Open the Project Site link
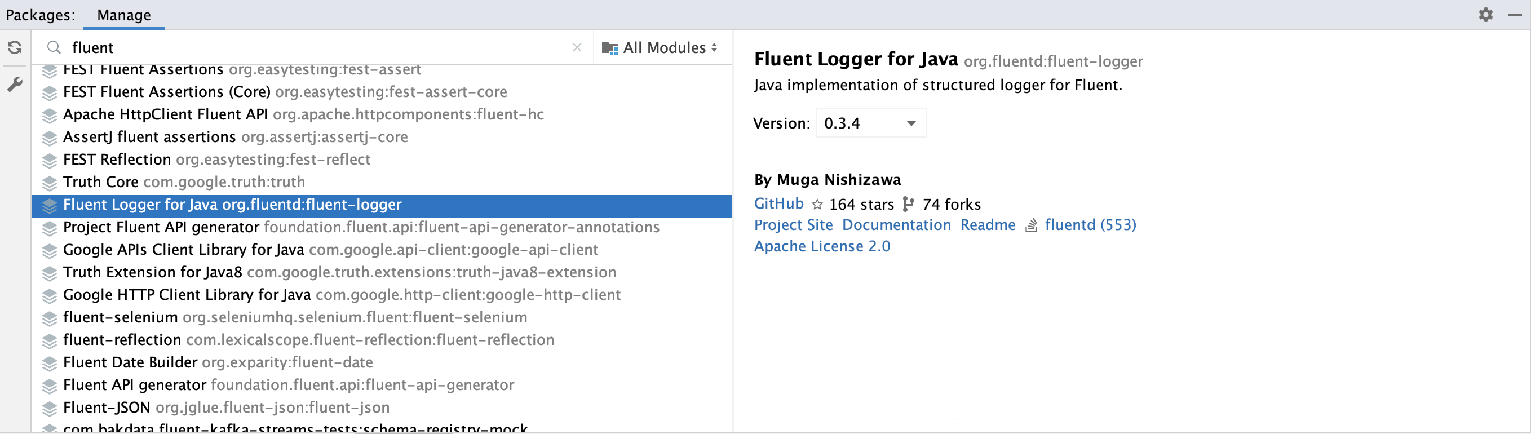This screenshot has height=434, width=1531. 794,225
